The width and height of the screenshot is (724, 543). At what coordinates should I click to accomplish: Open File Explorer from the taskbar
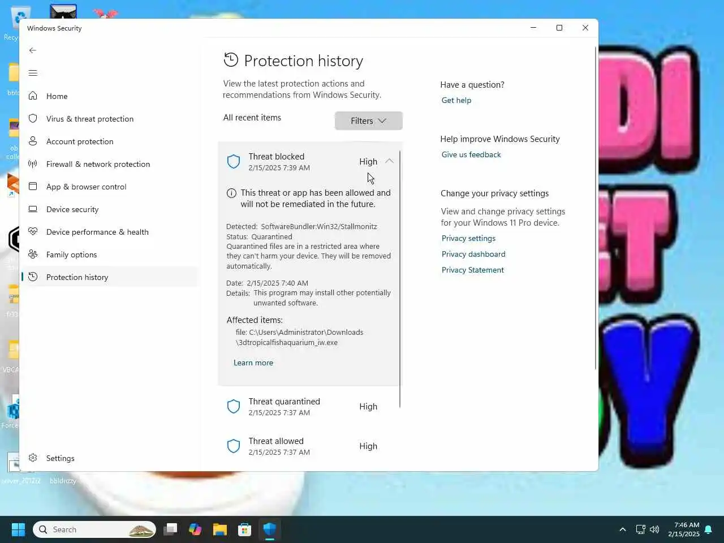click(220, 529)
